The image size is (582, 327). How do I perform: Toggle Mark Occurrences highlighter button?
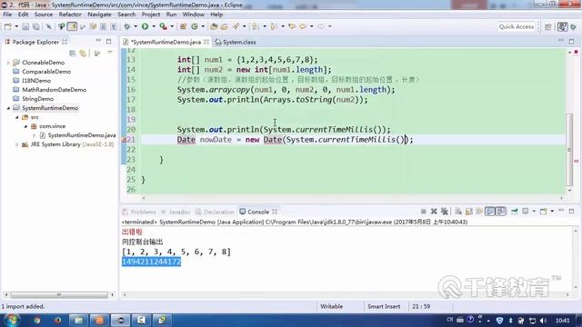72,26
